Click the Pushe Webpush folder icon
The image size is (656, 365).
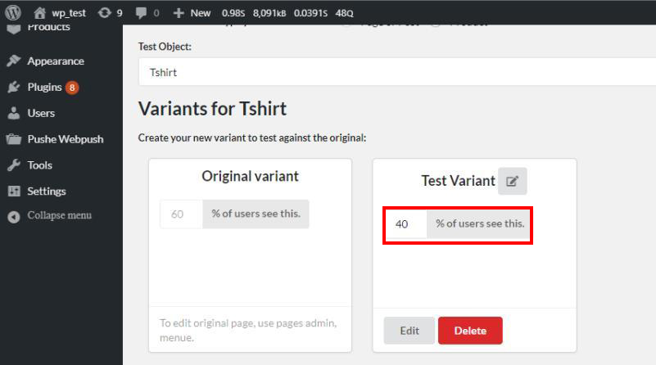click(x=13, y=139)
